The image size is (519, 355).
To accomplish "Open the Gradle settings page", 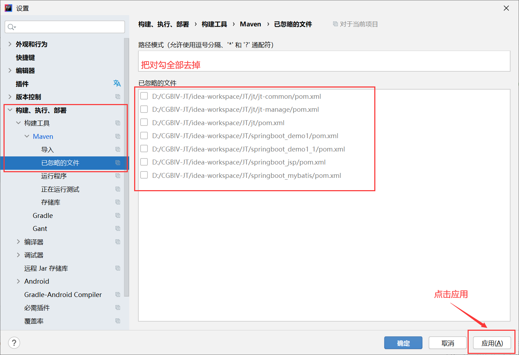I will click(x=43, y=215).
